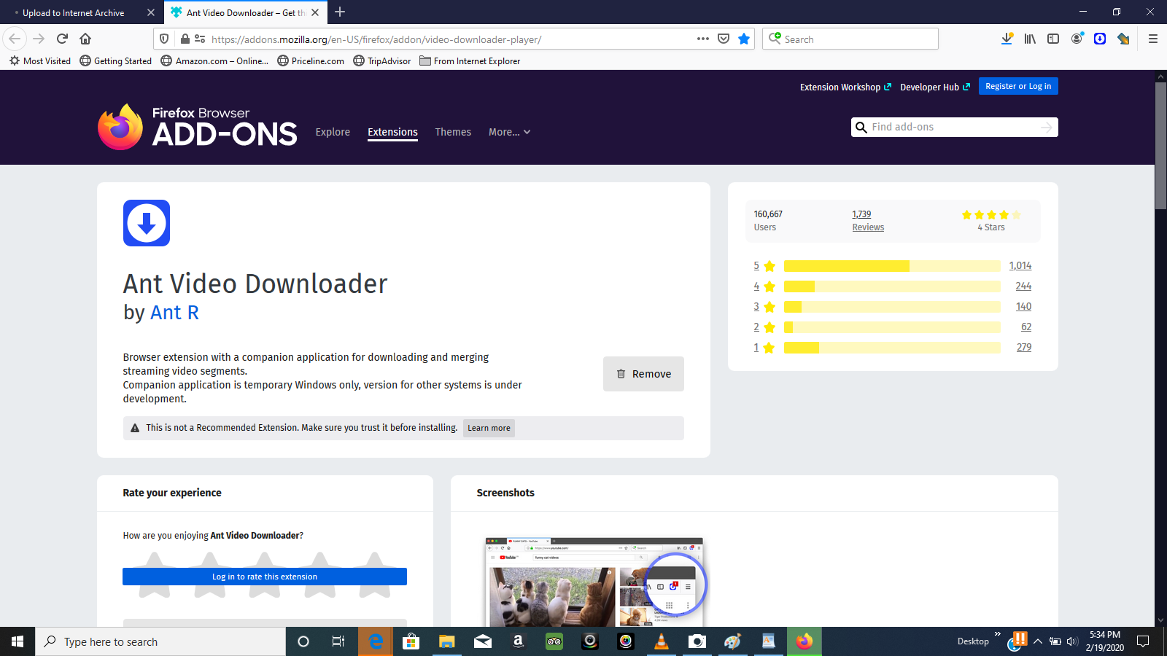Launch VLC media player from taskbar
The width and height of the screenshot is (1167, 656).
coord(662,641)
